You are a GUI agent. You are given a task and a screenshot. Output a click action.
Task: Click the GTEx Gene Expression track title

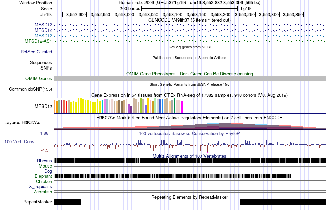tap(189, 95)
